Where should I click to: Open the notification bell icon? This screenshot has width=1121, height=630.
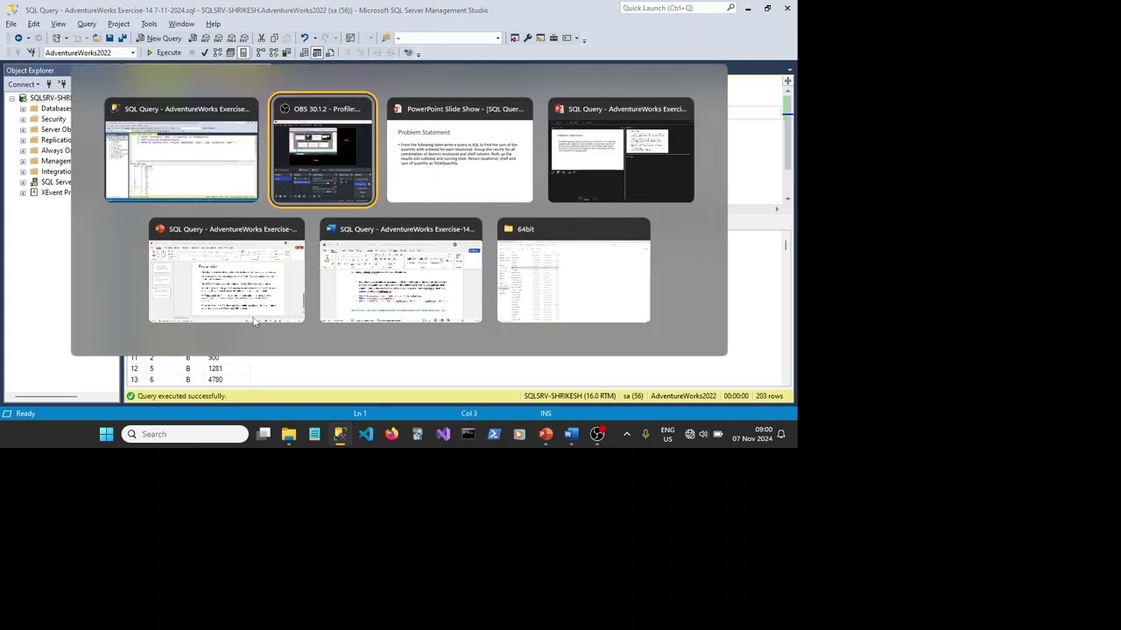pyautogui.click(x=781, y=434)
